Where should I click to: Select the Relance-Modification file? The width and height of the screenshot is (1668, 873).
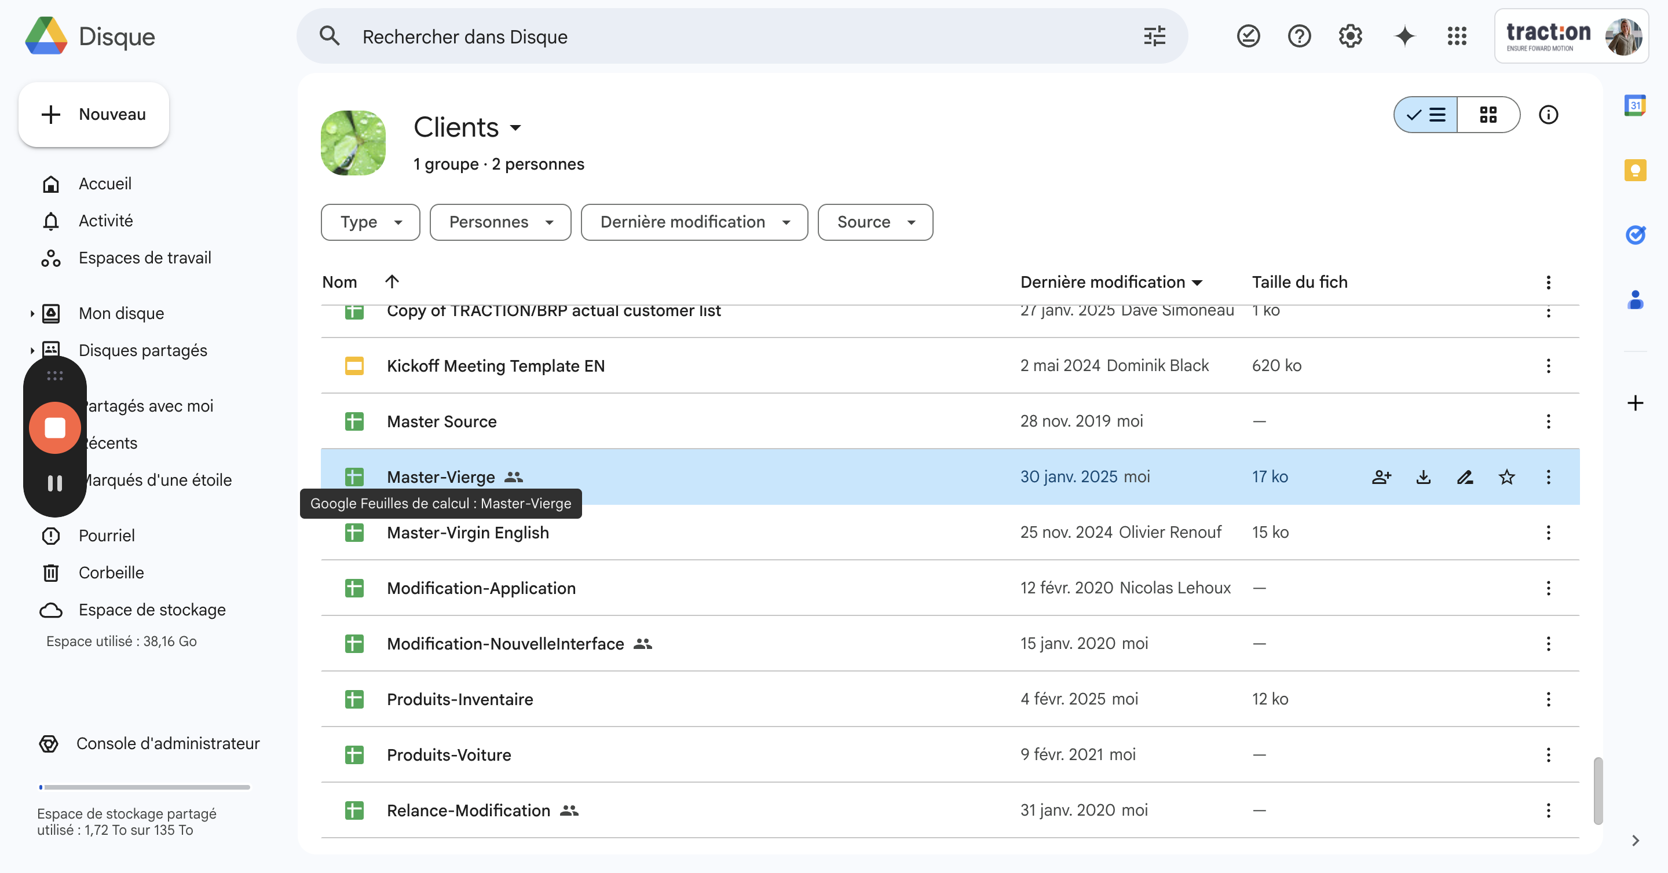[950, 810]
